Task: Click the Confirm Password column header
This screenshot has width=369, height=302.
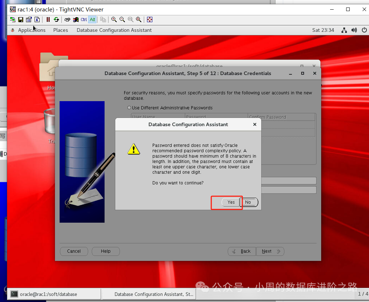Action: pos(281,117)
